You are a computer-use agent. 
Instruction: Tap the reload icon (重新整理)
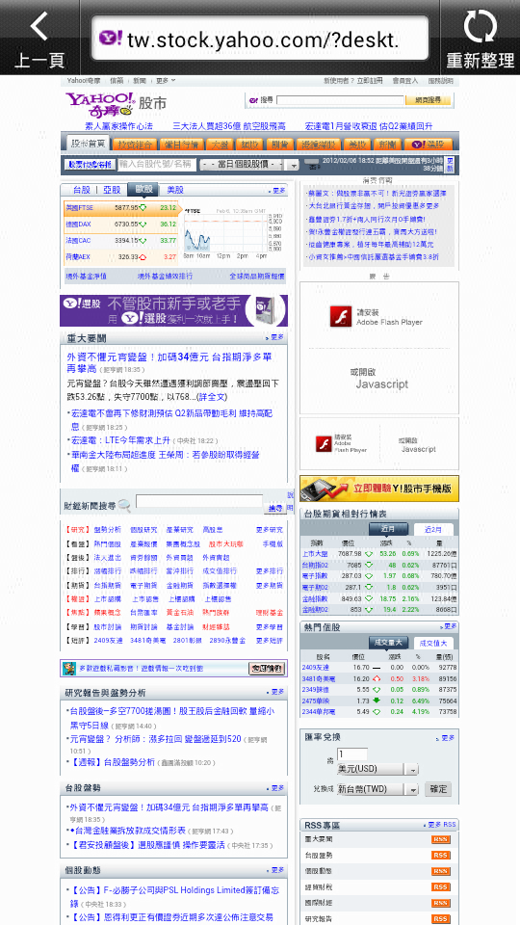[480, 27]
